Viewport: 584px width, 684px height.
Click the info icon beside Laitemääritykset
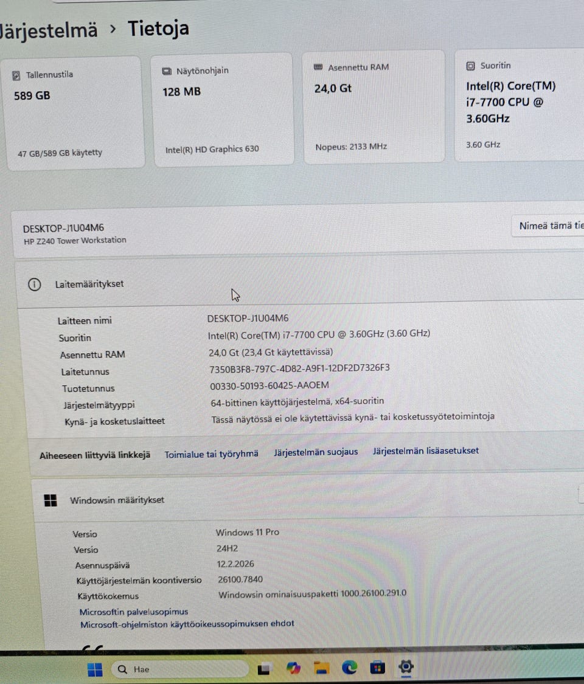click(x=35, y=285)
